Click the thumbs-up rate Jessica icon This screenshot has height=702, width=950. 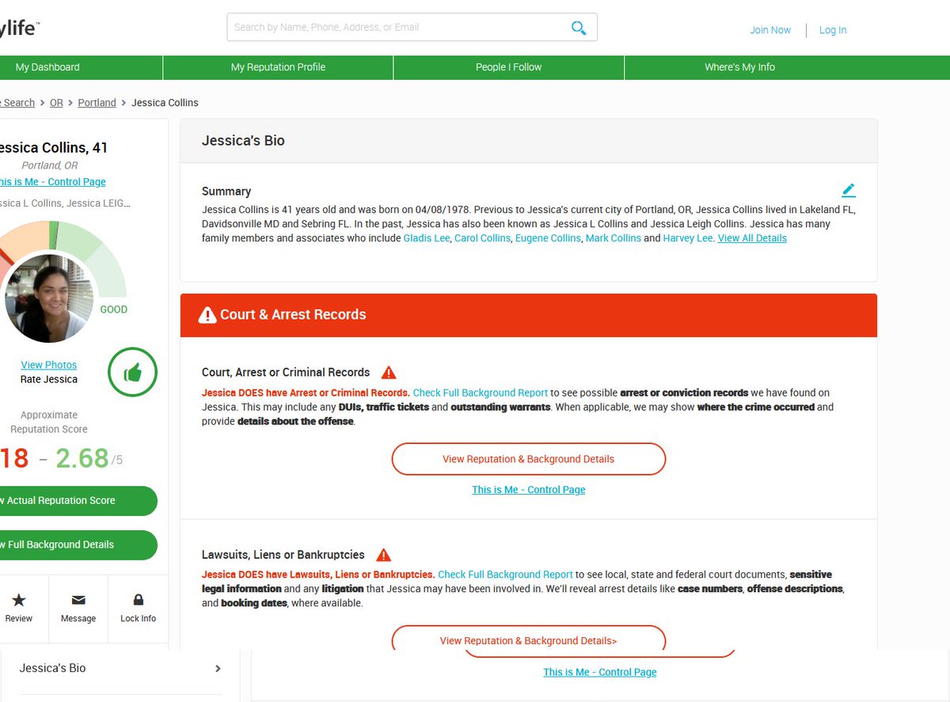(x=132, y=372)
